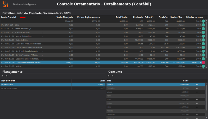Click green indicator on Gestao da Qualidade row
Screen dimensions: 208x119
tap(203, 59)
